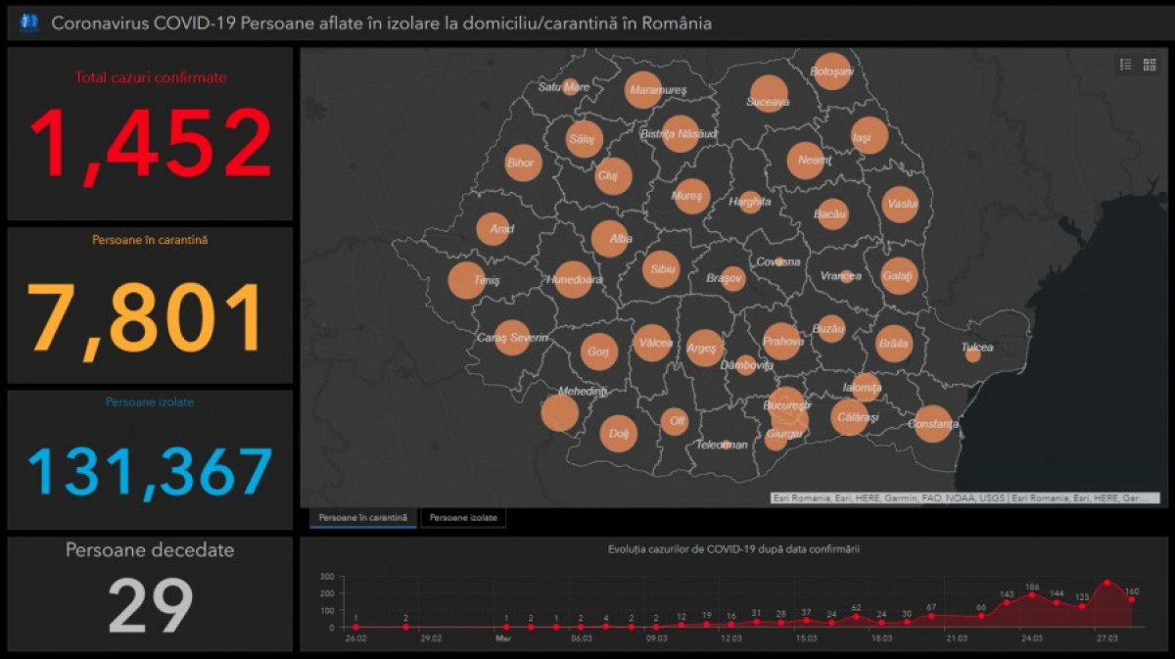Click the Esri Romania attribution text

pyautogui.click(x=964, y=498)
